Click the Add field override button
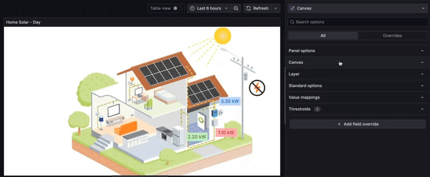This screenshot has height=177, width=430. [357, 124]
